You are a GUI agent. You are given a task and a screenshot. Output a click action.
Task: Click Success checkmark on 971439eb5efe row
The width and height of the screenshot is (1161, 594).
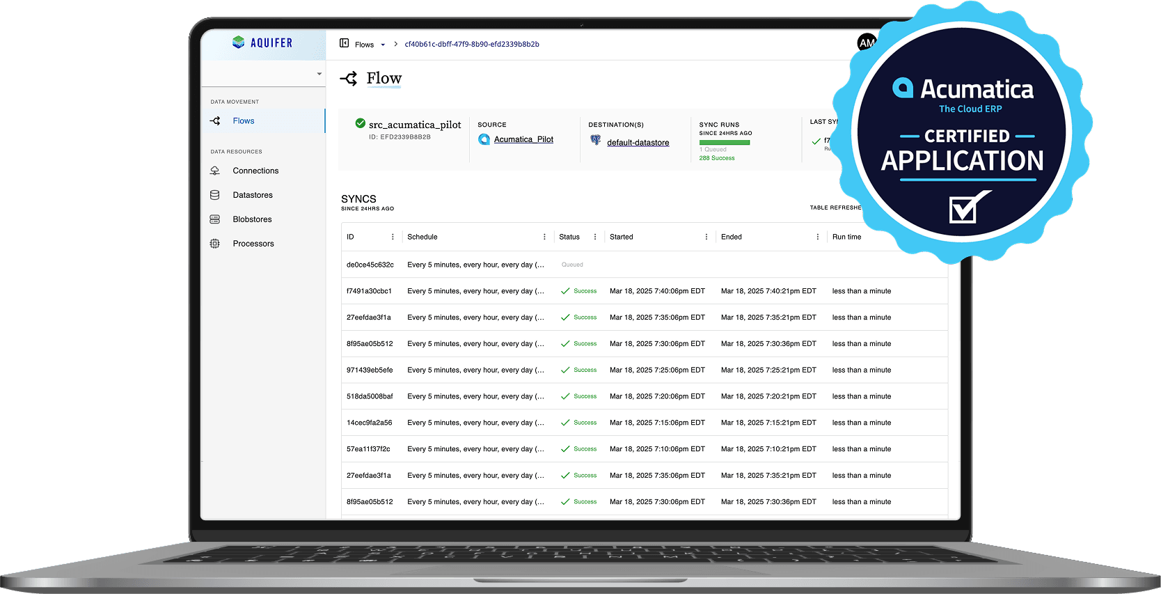[x=565, y=370]
